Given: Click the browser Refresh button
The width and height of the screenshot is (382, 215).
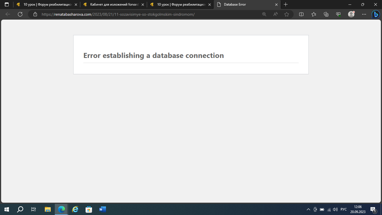Looking at the screenshot, I should point(20,14).
